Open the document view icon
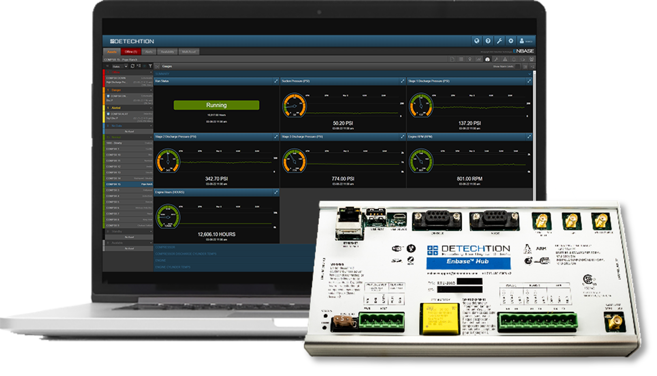Screen dimensions: 657x376 pos(452,59)
